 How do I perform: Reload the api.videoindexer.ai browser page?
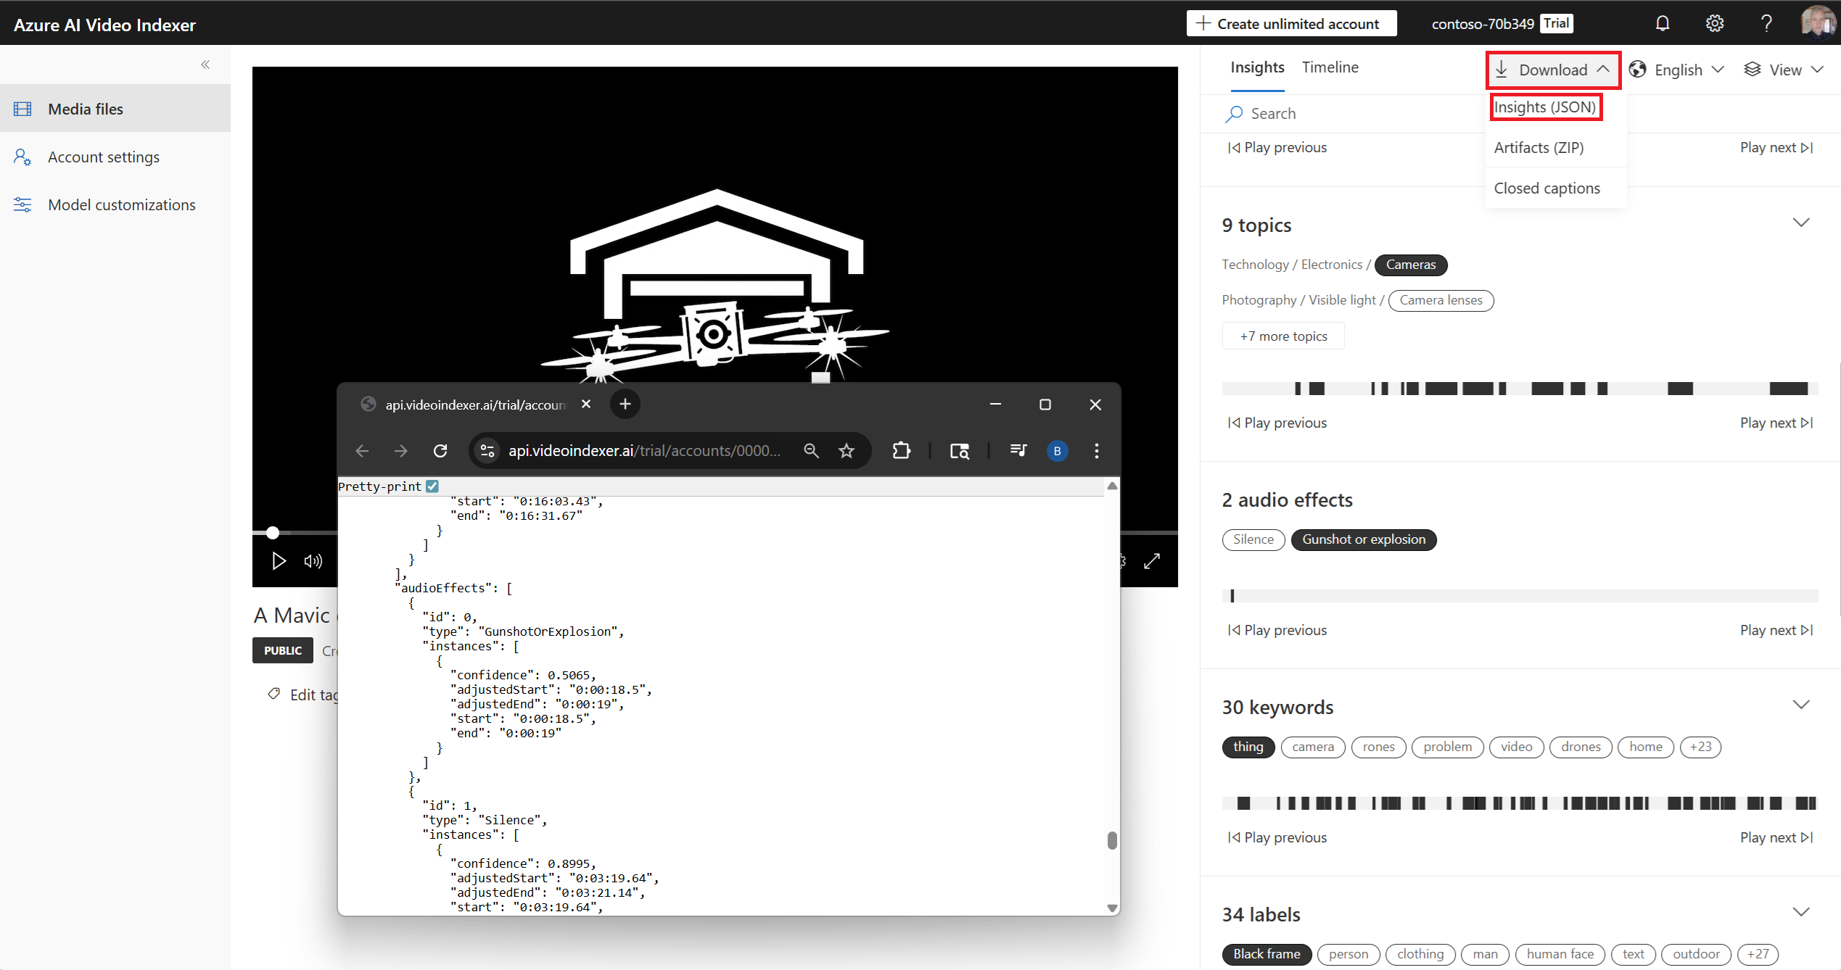click(x=440, y=451)
